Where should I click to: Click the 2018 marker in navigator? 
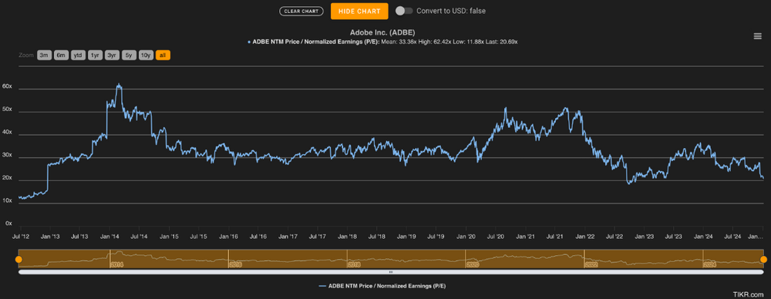coord(354,264)
